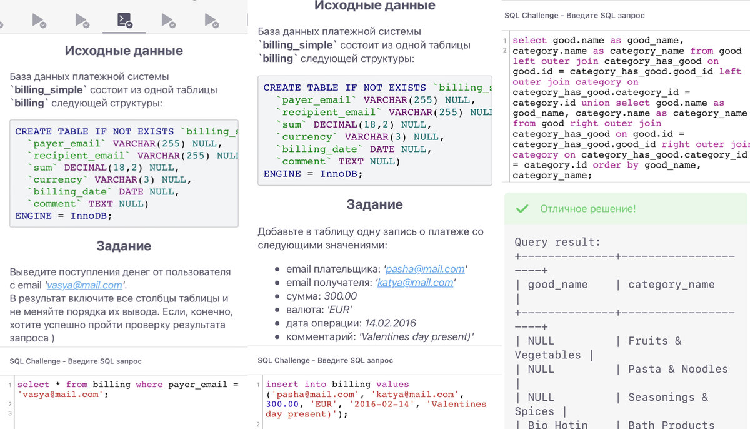Click 'ENGINE = InnoDB;' in left code block

tap(64, 216)
